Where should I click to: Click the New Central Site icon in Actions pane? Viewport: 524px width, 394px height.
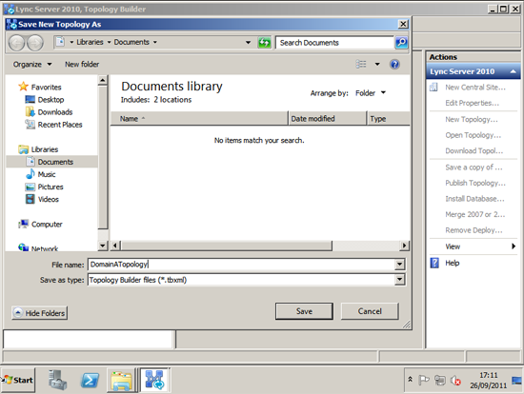click(x=433, y=88)
